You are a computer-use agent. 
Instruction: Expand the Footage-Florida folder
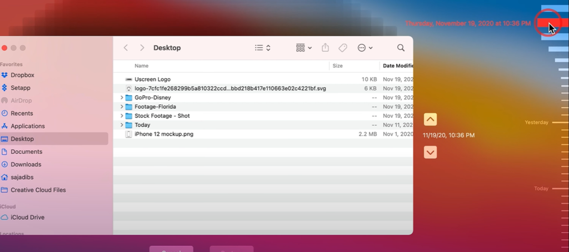[122, 107]
